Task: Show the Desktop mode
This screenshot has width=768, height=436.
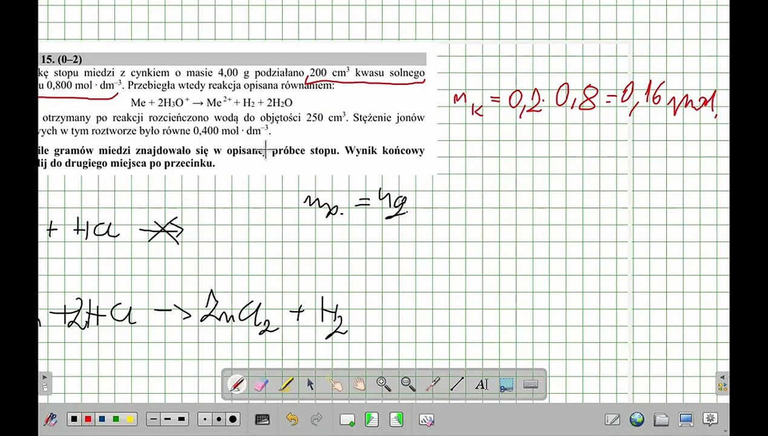Action: point(686,419)
